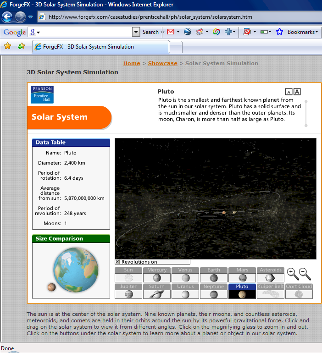Select the Jupiter button

(x=128, y=291)
